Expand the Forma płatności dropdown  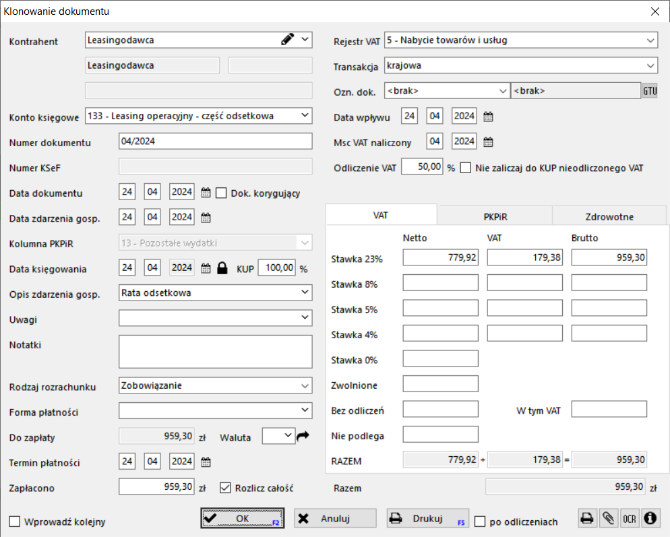click(x=305, y=410)
